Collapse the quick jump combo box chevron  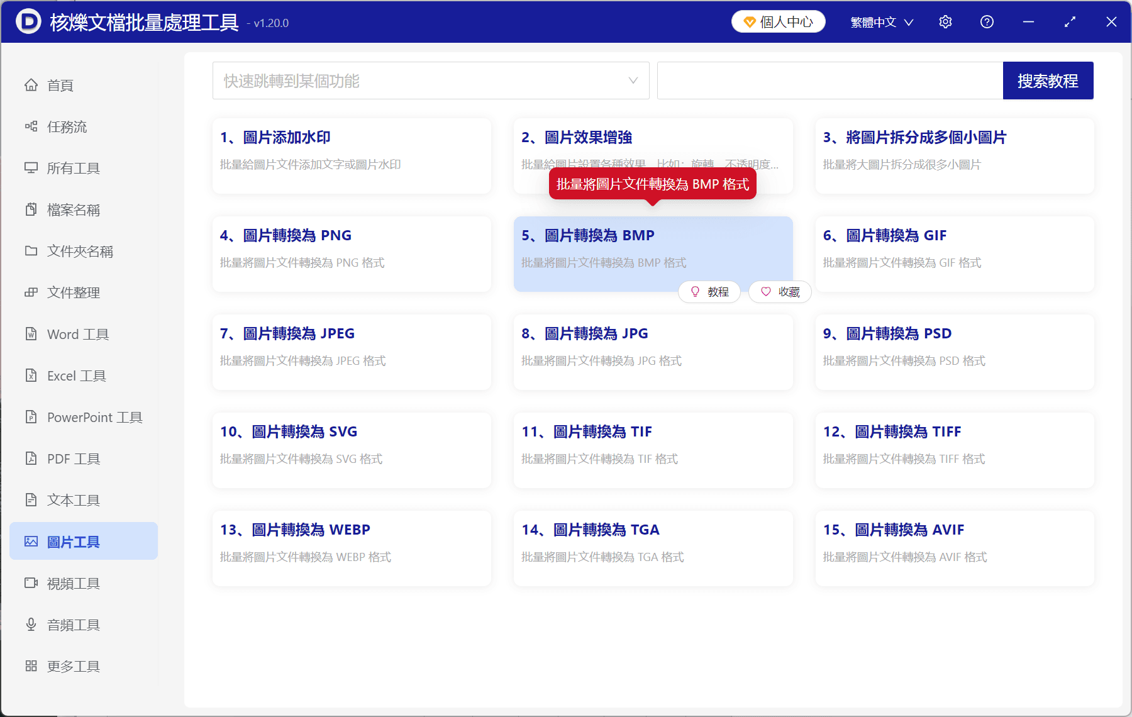click(x=632, y=81)
